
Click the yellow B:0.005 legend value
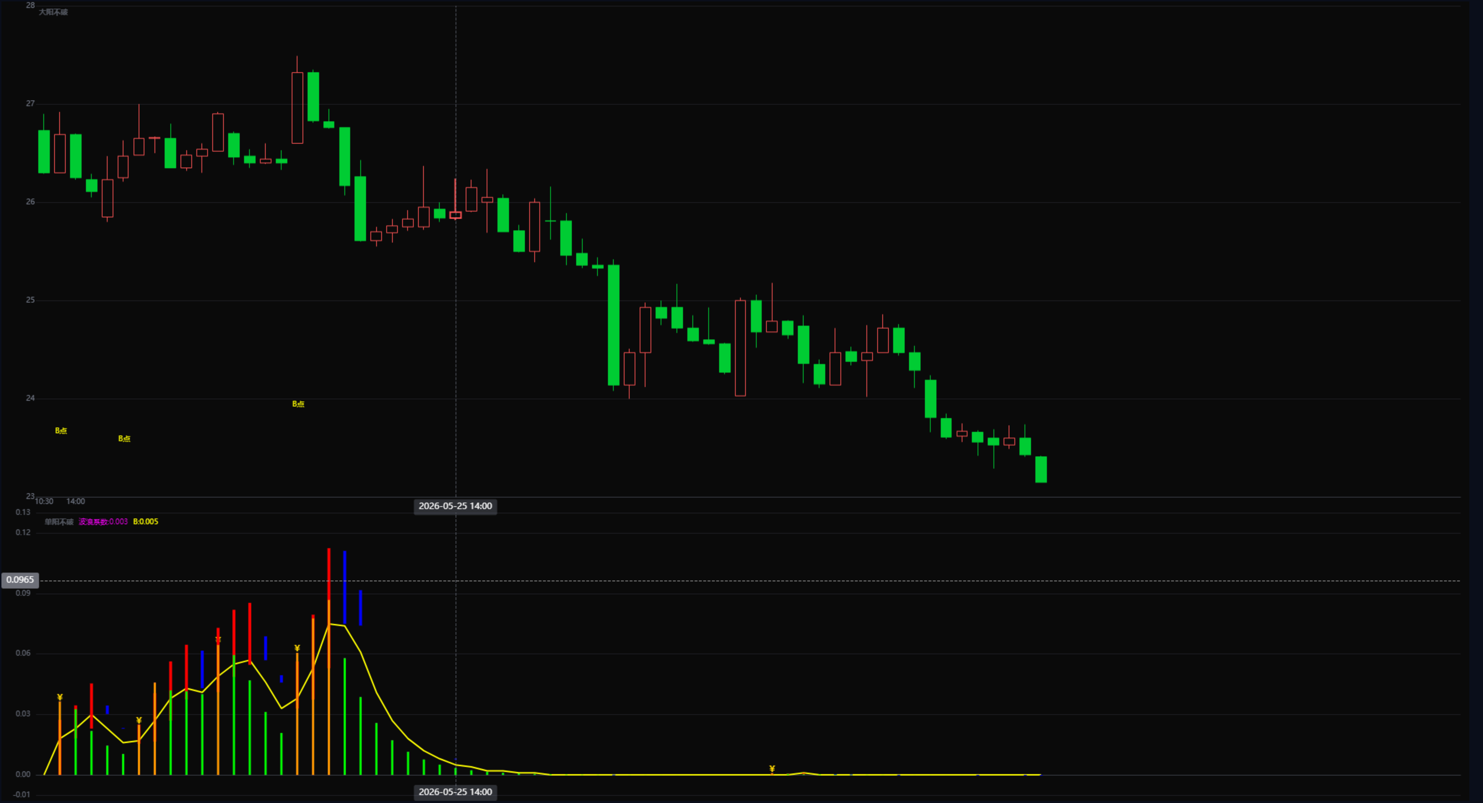tap(145, 521)
